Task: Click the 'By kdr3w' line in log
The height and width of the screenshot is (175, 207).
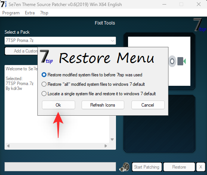Action: pyautogui.click(x=14, y=88)
